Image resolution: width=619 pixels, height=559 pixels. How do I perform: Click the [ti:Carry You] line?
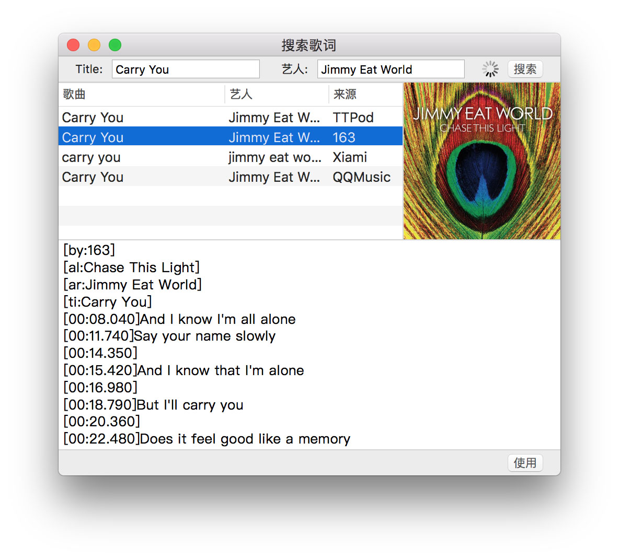coord(107,302)
